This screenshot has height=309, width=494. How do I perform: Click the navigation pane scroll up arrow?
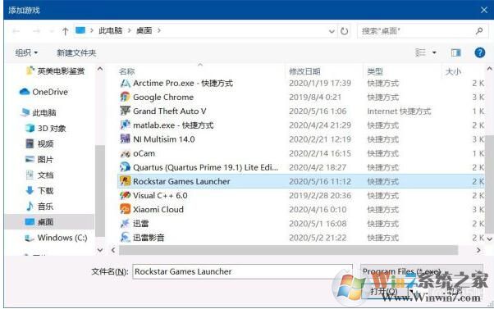click(100, 69)
